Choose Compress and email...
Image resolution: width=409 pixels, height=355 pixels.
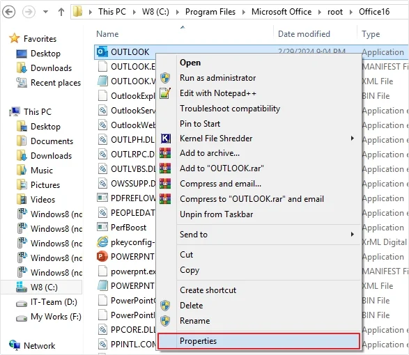[x=258, y=184]
